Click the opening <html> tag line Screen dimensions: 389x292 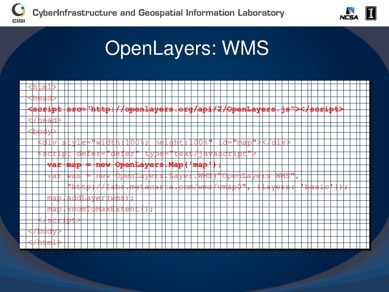[42, 87]
